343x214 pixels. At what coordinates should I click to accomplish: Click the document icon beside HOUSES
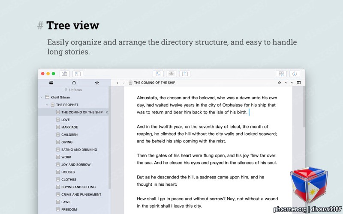58,172
